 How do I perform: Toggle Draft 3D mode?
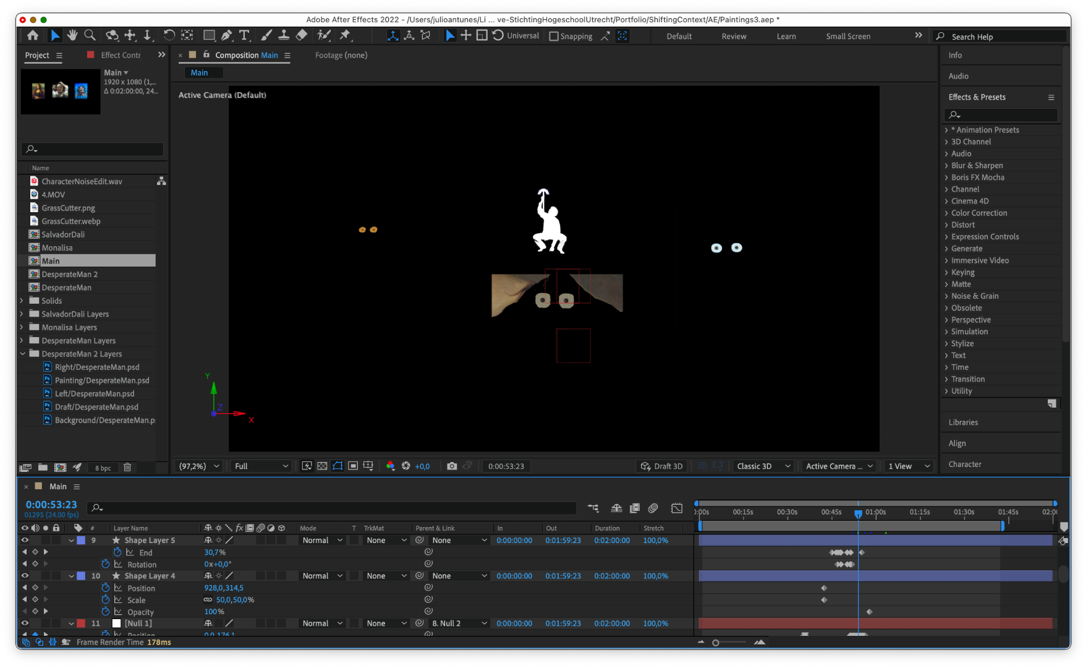(662, 466)
